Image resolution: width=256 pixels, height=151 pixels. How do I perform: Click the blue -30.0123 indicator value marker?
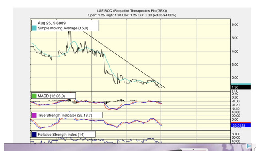coord(241,126)
